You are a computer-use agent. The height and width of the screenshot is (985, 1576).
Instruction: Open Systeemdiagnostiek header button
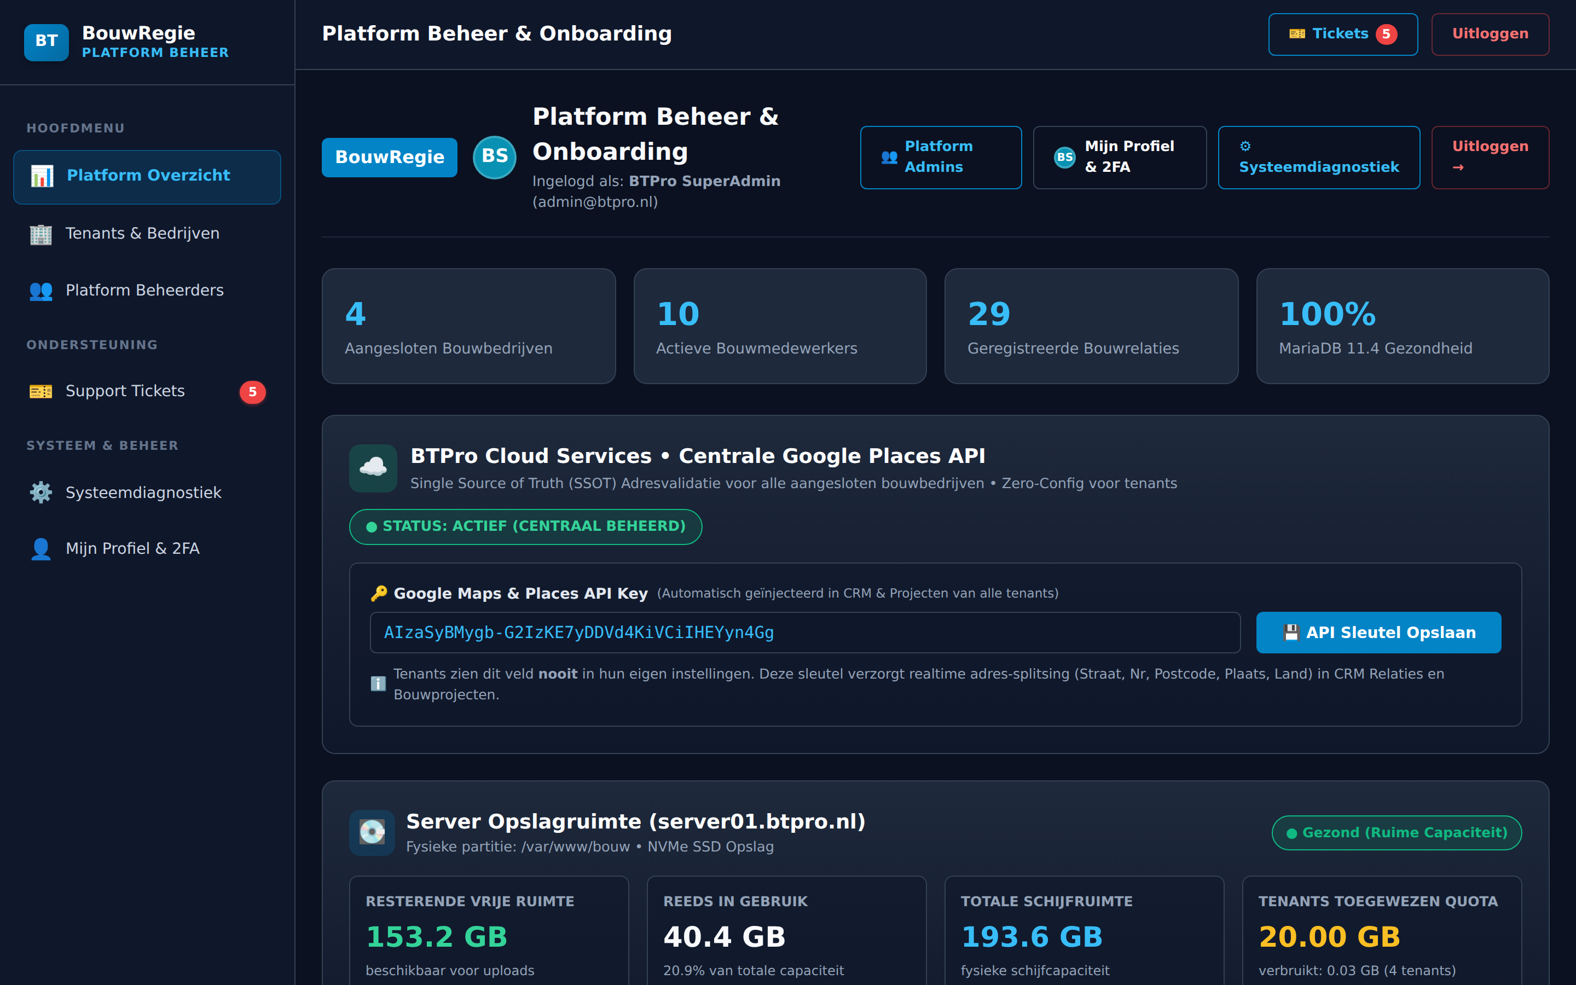click(x=1319, y=158)
